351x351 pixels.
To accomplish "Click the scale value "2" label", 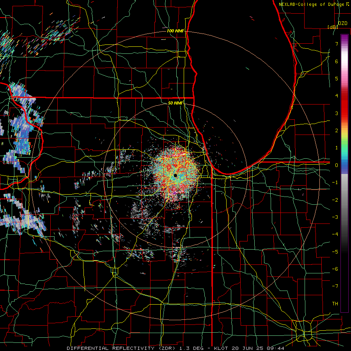I will pyautogui.click(x=337, y=131).
